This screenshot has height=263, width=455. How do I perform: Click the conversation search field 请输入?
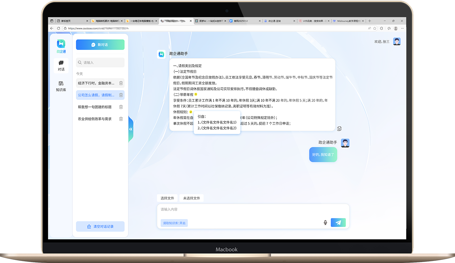point(101,62)
